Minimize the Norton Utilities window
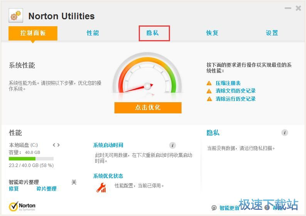This screenshot has width=306, height=216. [288, 8]
